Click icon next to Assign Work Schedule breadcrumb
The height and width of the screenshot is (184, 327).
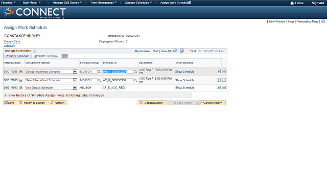click(190, 3)
